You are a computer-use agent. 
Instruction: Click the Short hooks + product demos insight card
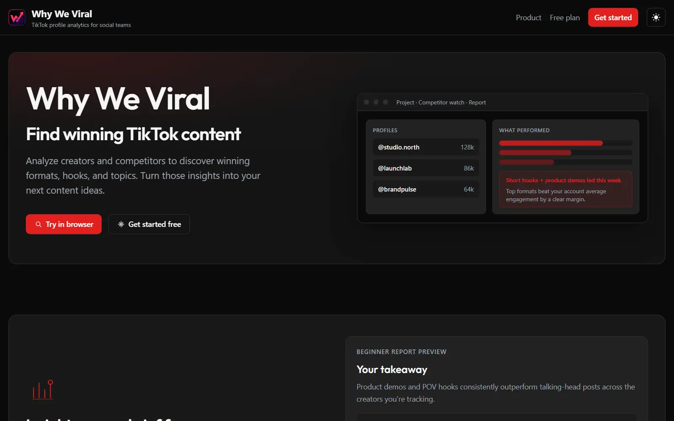point(565,189)
